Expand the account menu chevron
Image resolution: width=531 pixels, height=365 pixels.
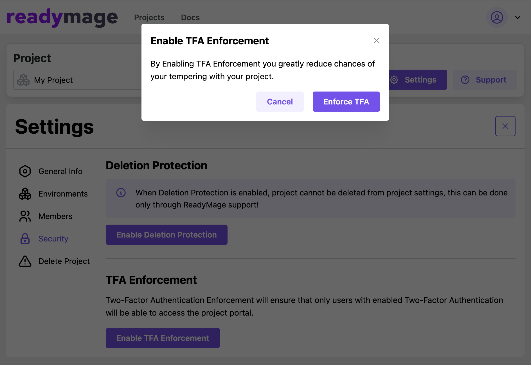coord(518,17)
